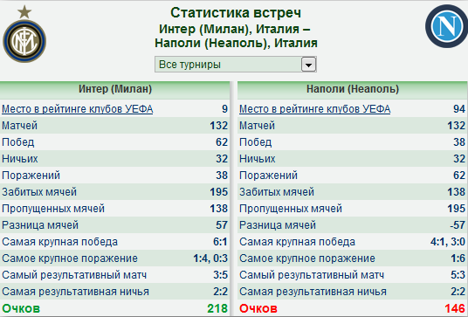The width and height of the screenshot is (468, 317).
Task: Click the Наполи (Неаполь) column header
Action: (353, 89)
